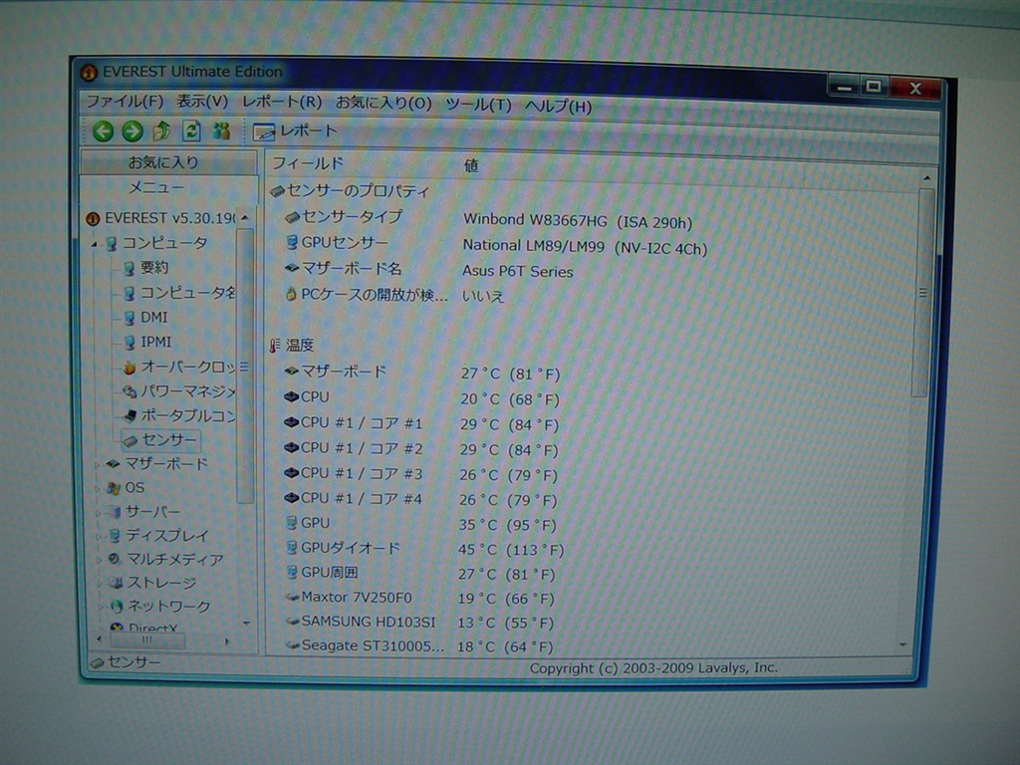Open the レポート(R) menu

[282, 103]
